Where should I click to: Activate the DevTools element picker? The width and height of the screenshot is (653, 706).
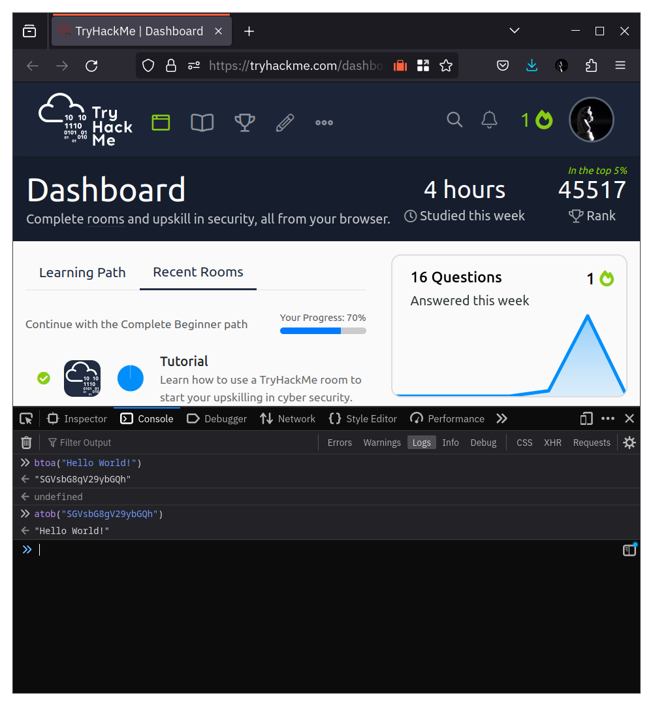(26, 419)
